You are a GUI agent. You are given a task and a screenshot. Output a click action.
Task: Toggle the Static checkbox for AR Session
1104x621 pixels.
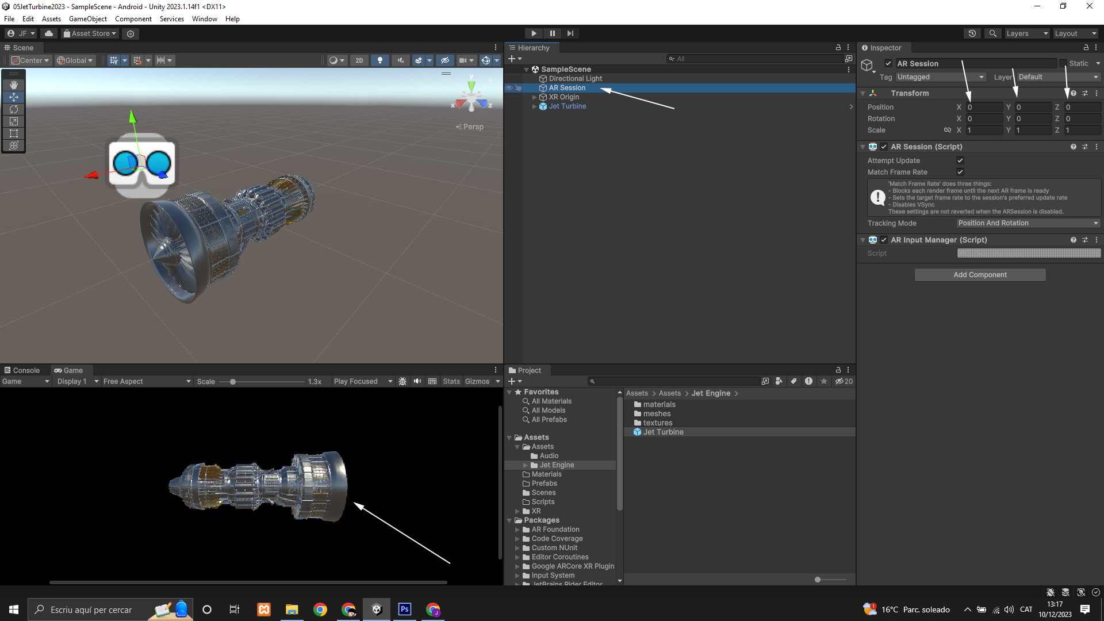click(x=1063, y=63)
